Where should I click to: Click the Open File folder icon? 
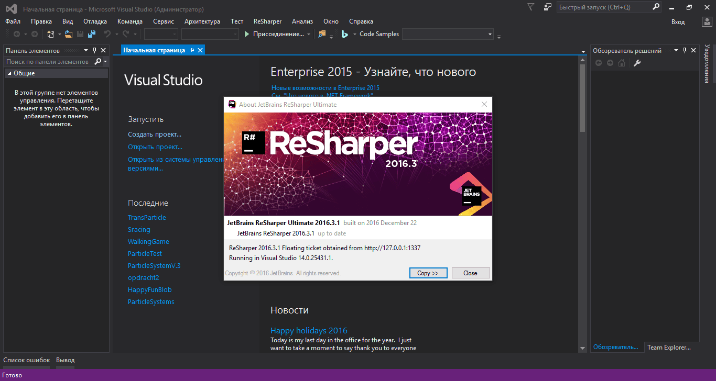coord(68,34)
